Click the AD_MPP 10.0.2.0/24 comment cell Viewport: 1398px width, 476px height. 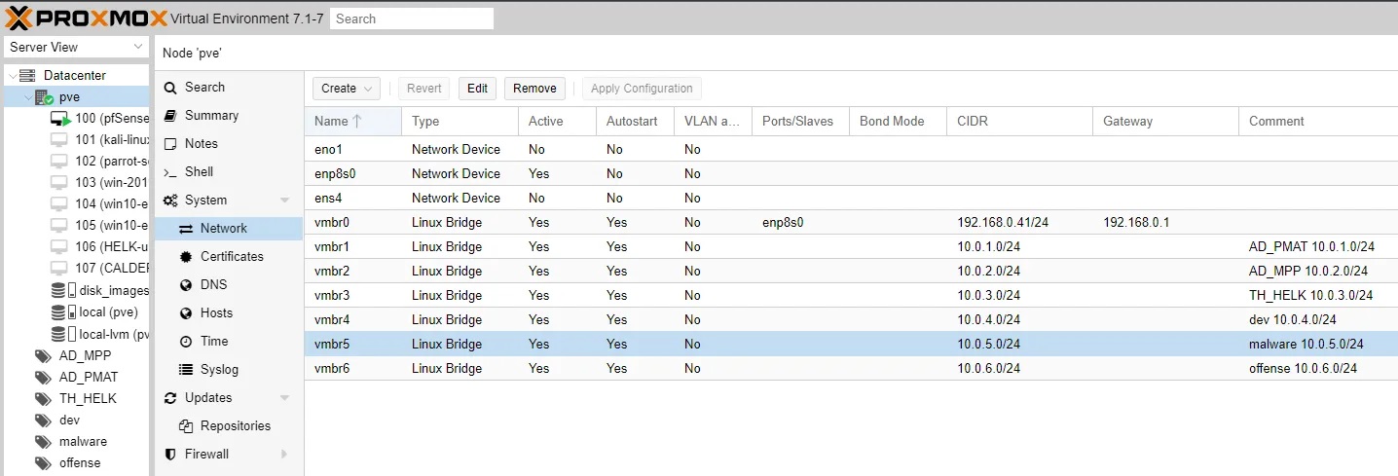pos(1318,271)
